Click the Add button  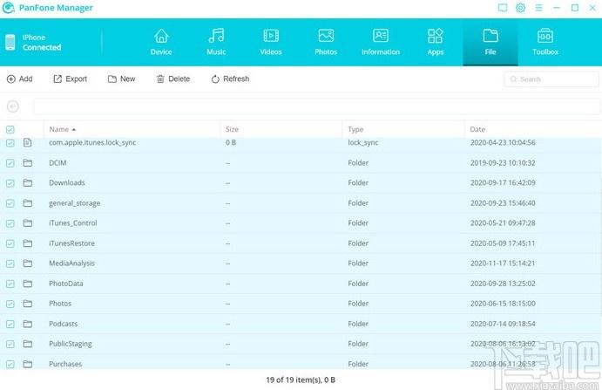click(x=19, y=79)
